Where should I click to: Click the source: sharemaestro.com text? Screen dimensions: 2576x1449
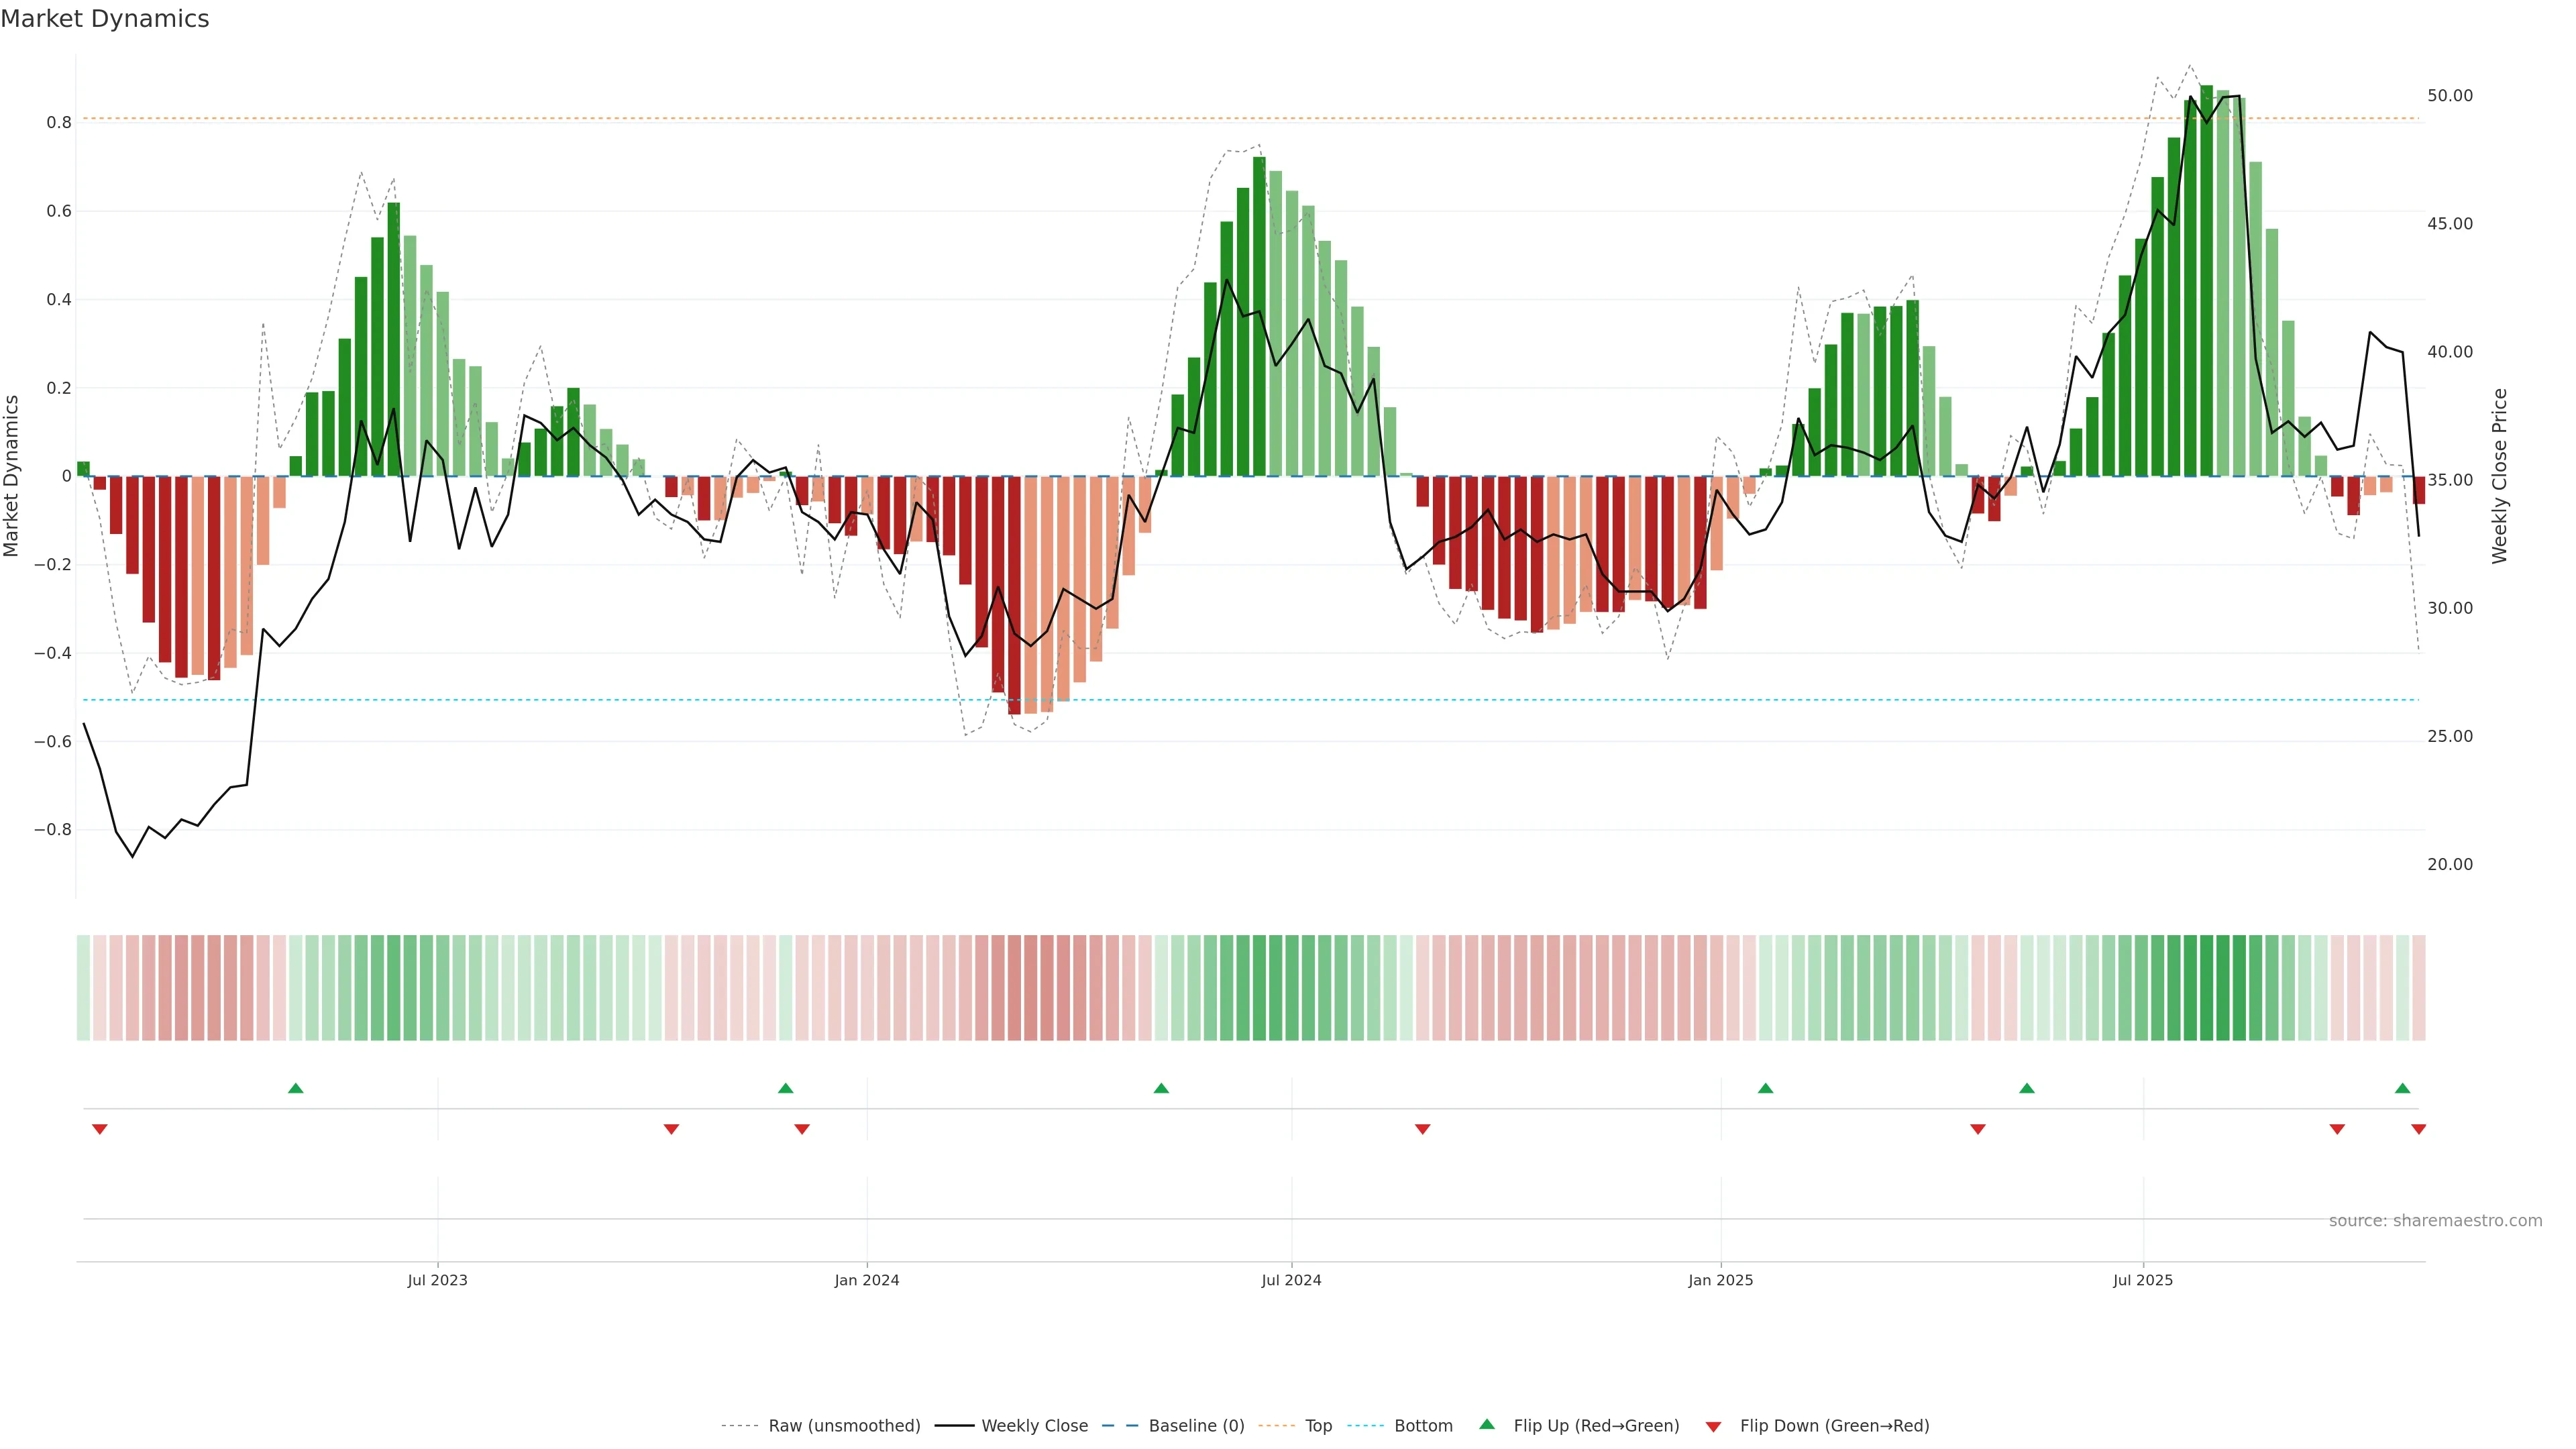coord(2435,1221)
